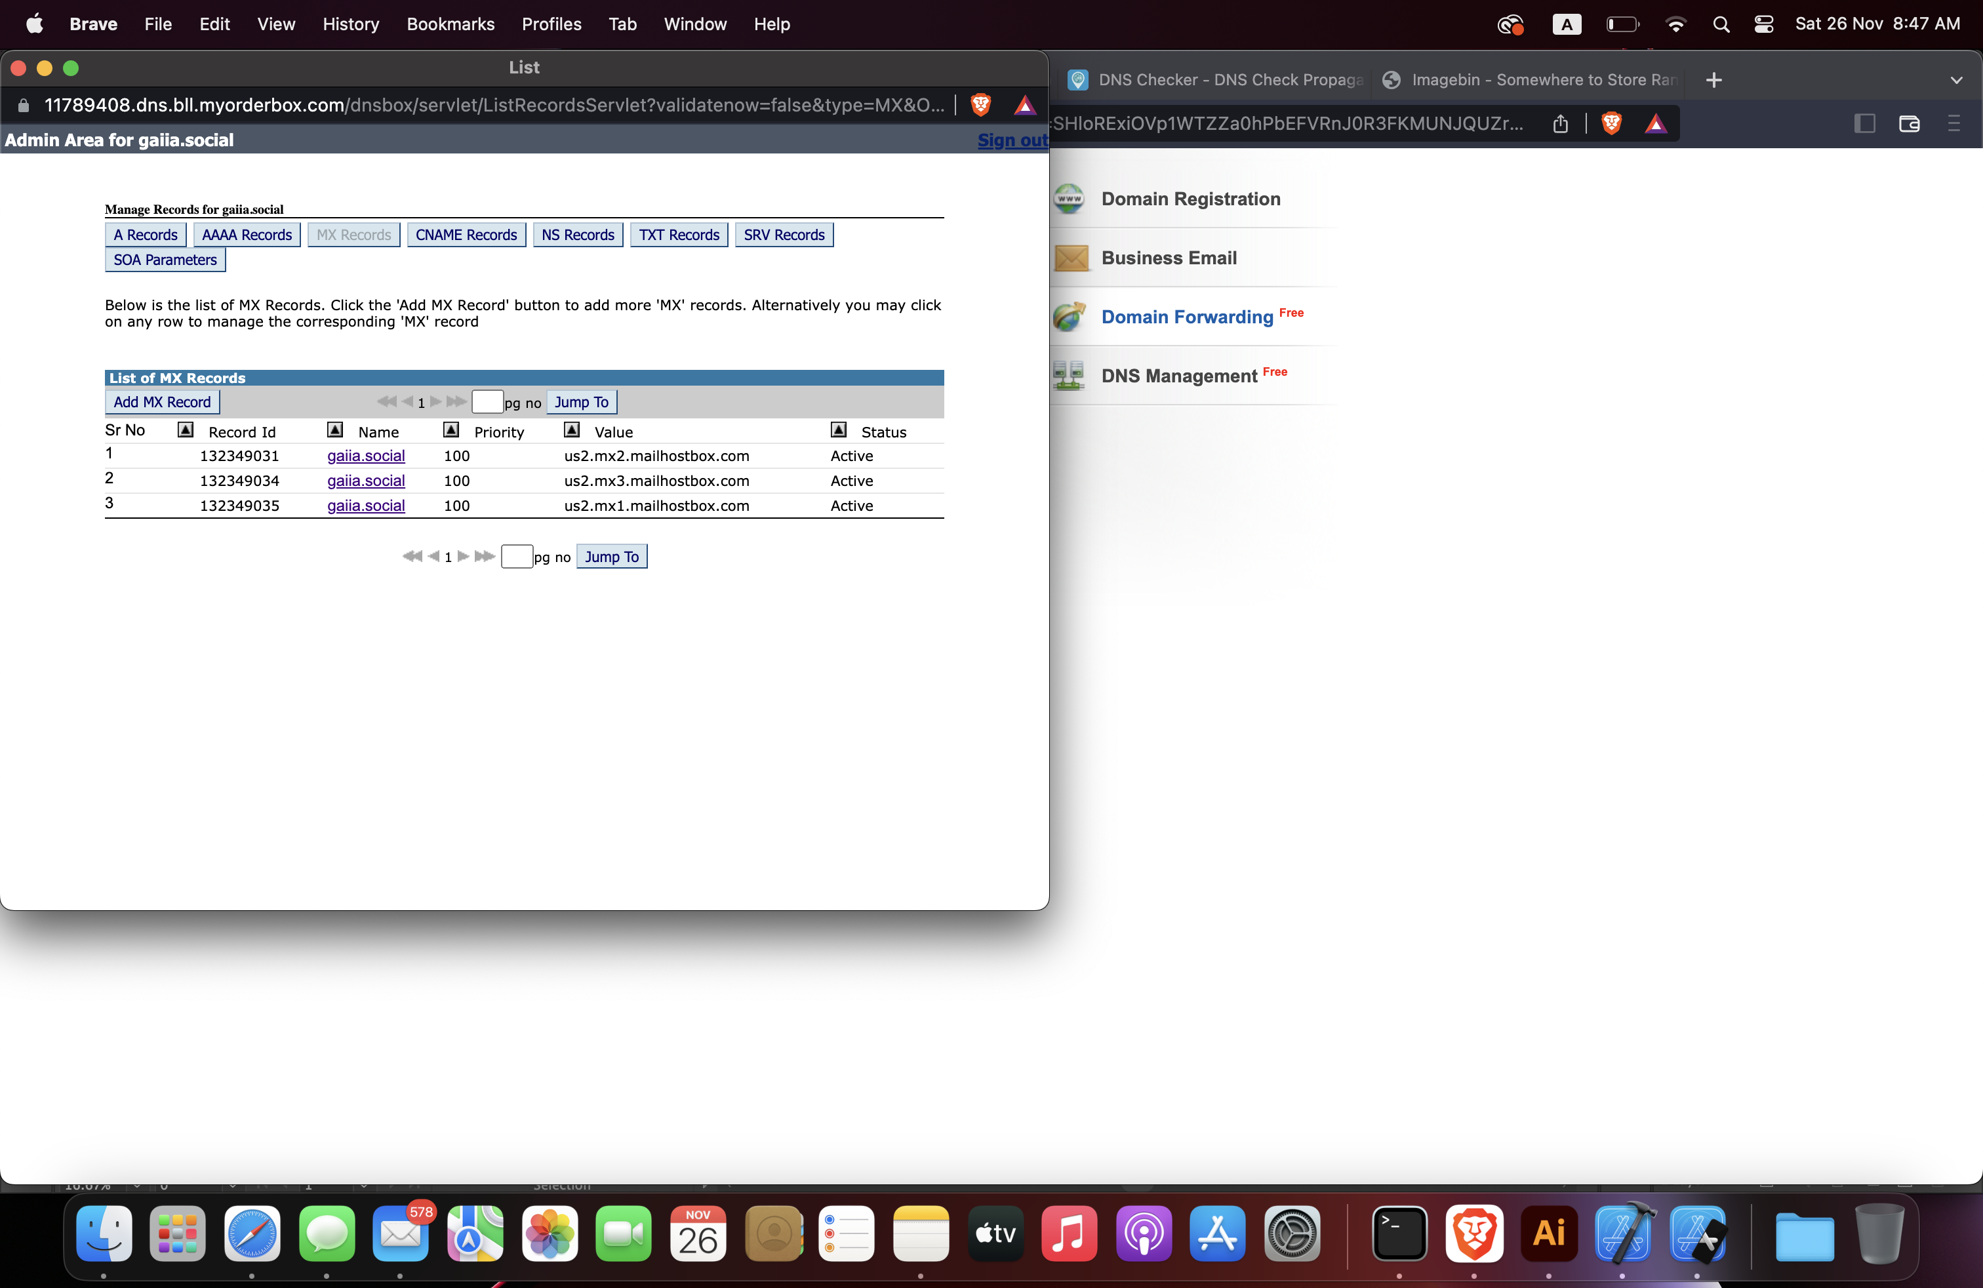The image size is (1983, 1288).
Task: Open the hamburger menu in background browser
Action: tap(1954, 124)
